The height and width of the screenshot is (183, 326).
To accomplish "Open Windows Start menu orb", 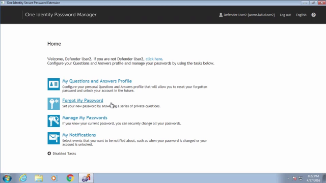I will pyautogui.click(x=7, y=178).
